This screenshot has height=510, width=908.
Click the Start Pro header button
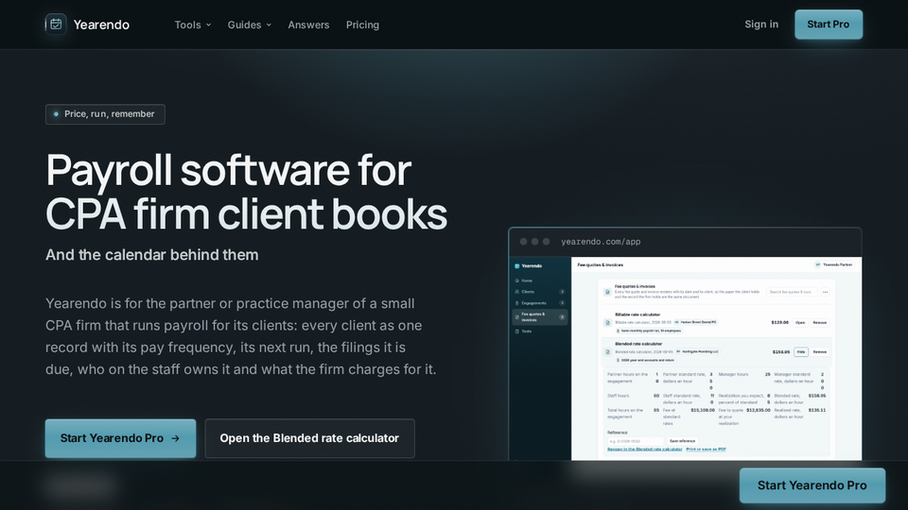[829, 25]
